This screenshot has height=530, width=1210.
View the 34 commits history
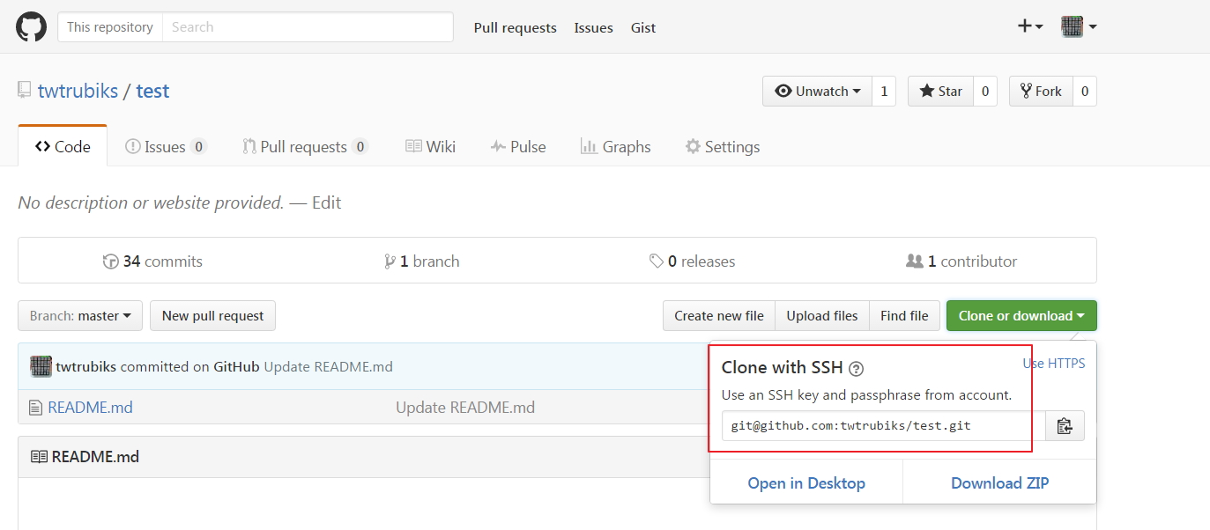[152, 261]
